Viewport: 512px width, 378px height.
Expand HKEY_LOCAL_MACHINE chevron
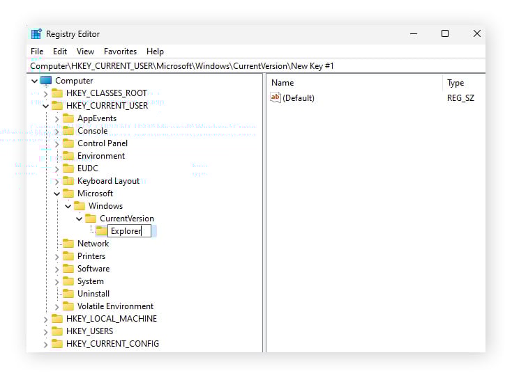45,320
